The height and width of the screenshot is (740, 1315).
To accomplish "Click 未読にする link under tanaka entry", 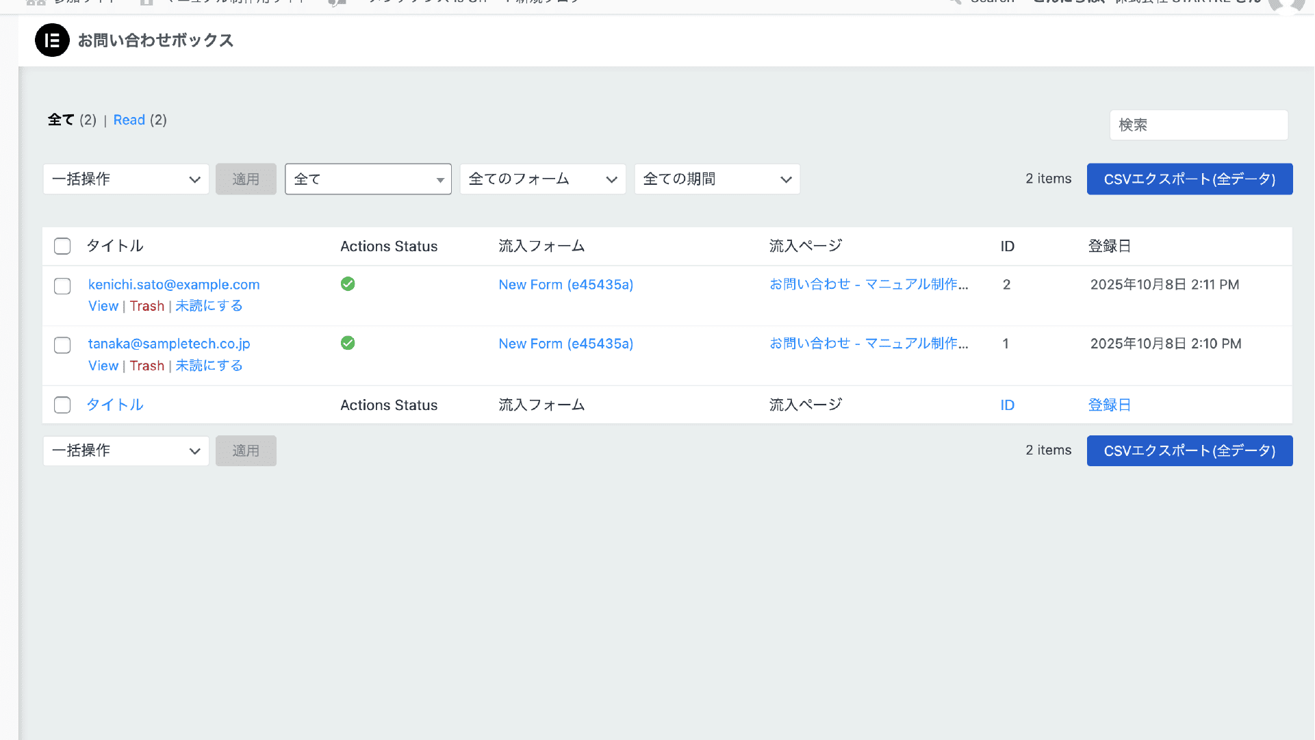I will pos(209,366).
